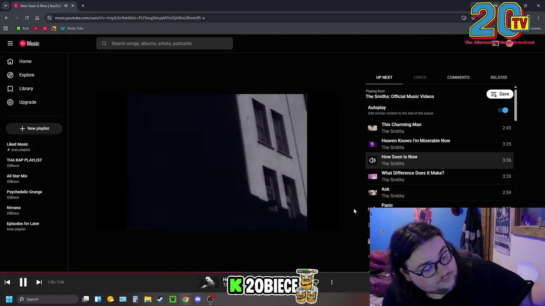The image size is (545, 306).
Task: View site information beside the URL
Action: [49, 18]
